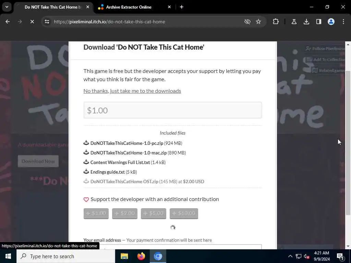Click DoNOTTakeThisCatHome-1.0-mac.zip file name
The width and height of the screenshot is (351, 263).
tap(129, 153)
